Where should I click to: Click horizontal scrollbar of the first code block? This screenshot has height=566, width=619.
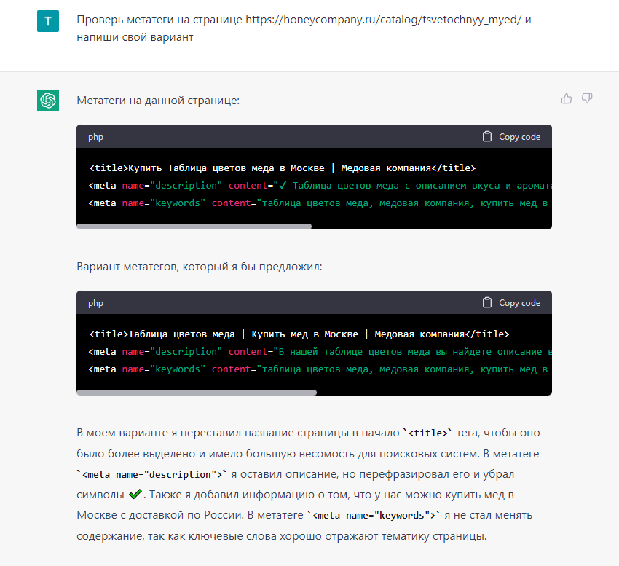[x=194, y=227]
